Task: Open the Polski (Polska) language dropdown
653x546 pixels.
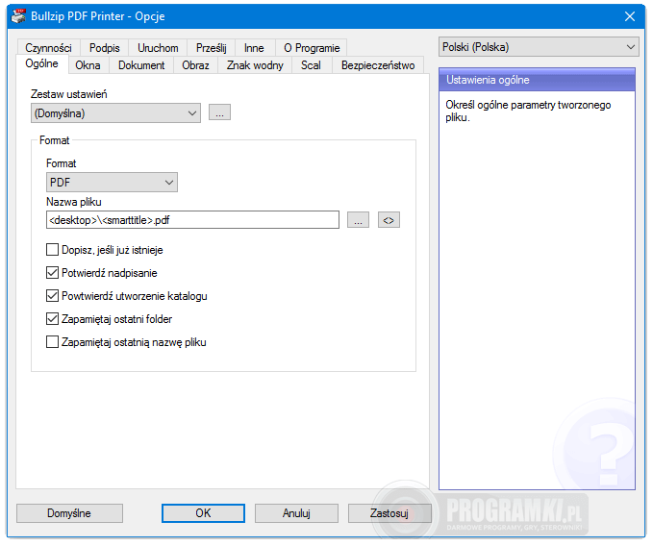Action: [539, 46]
